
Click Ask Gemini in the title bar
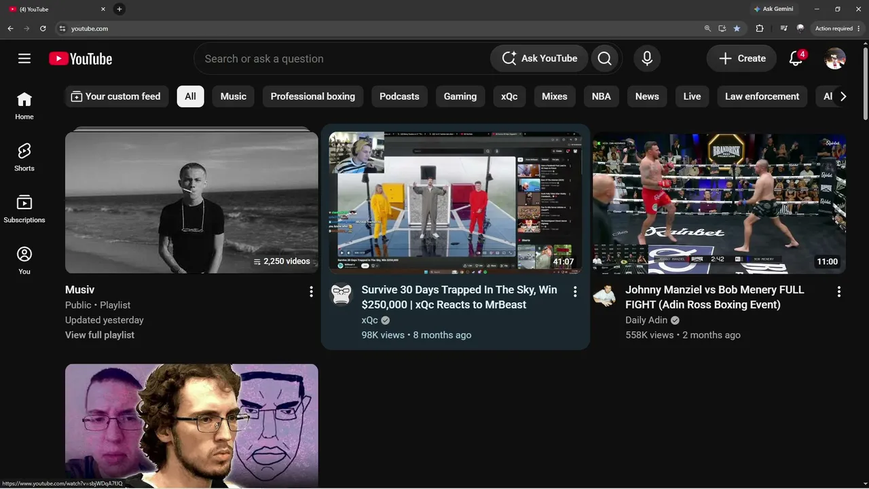pos(773,9)
